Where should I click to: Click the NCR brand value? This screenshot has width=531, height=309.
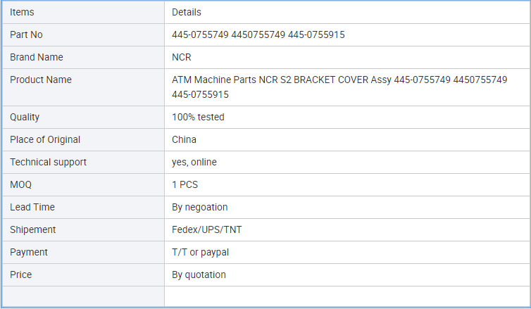(x=182, y=57)
